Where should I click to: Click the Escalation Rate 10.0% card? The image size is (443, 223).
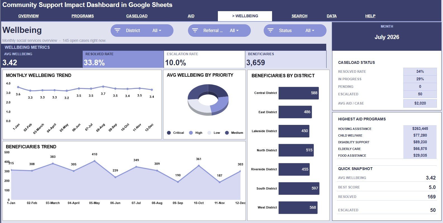click(204, 59)
